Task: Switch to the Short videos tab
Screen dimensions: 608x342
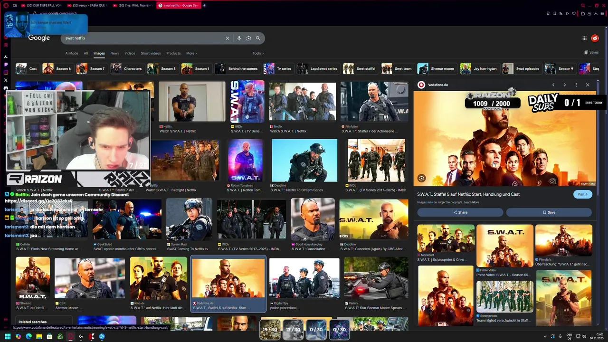Action: point(151,53)
